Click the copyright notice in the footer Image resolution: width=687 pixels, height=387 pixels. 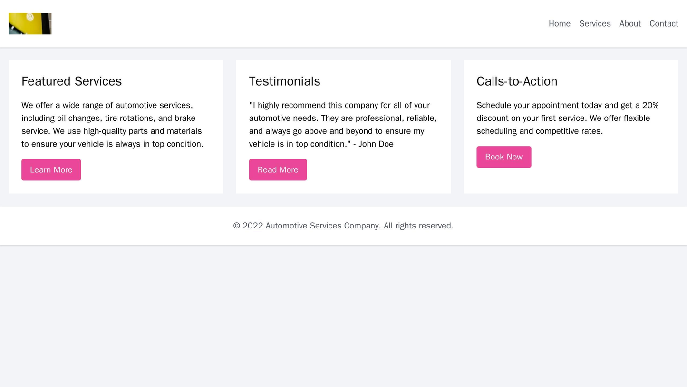click(x=343, y=226)
